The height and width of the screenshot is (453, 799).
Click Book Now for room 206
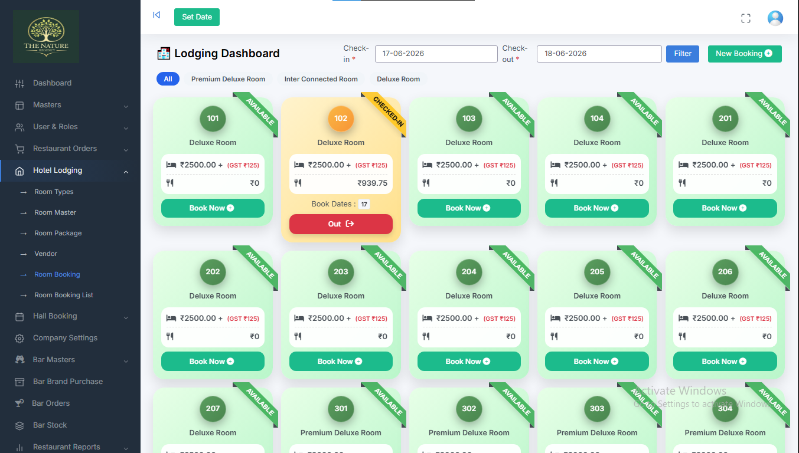click(725, 362)
